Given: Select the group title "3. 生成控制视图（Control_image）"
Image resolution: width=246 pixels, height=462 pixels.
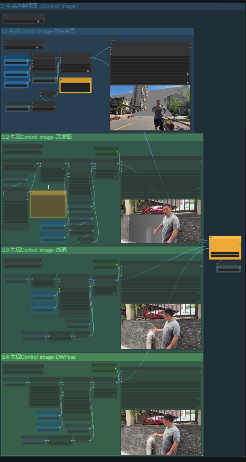Looking at the screenshot, I should (40, 6).
